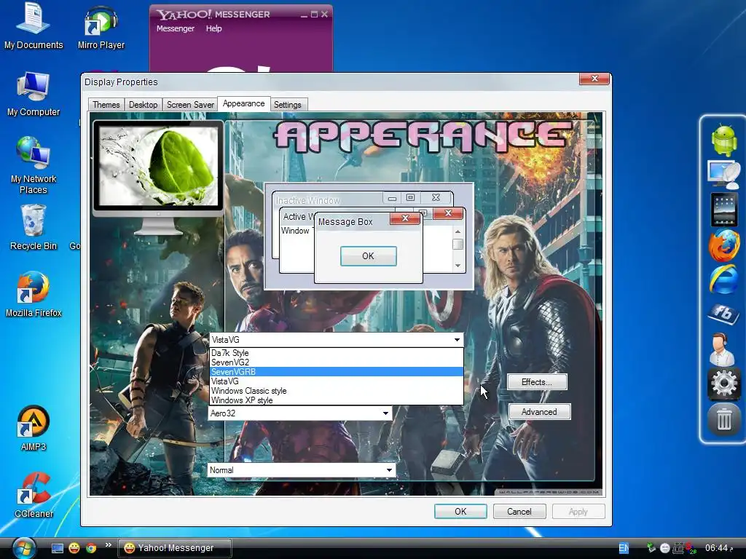The height and width of the screenshot is (559, 746).
Task: Click the trash can dock icon
Action: click(x=723, y=419)
